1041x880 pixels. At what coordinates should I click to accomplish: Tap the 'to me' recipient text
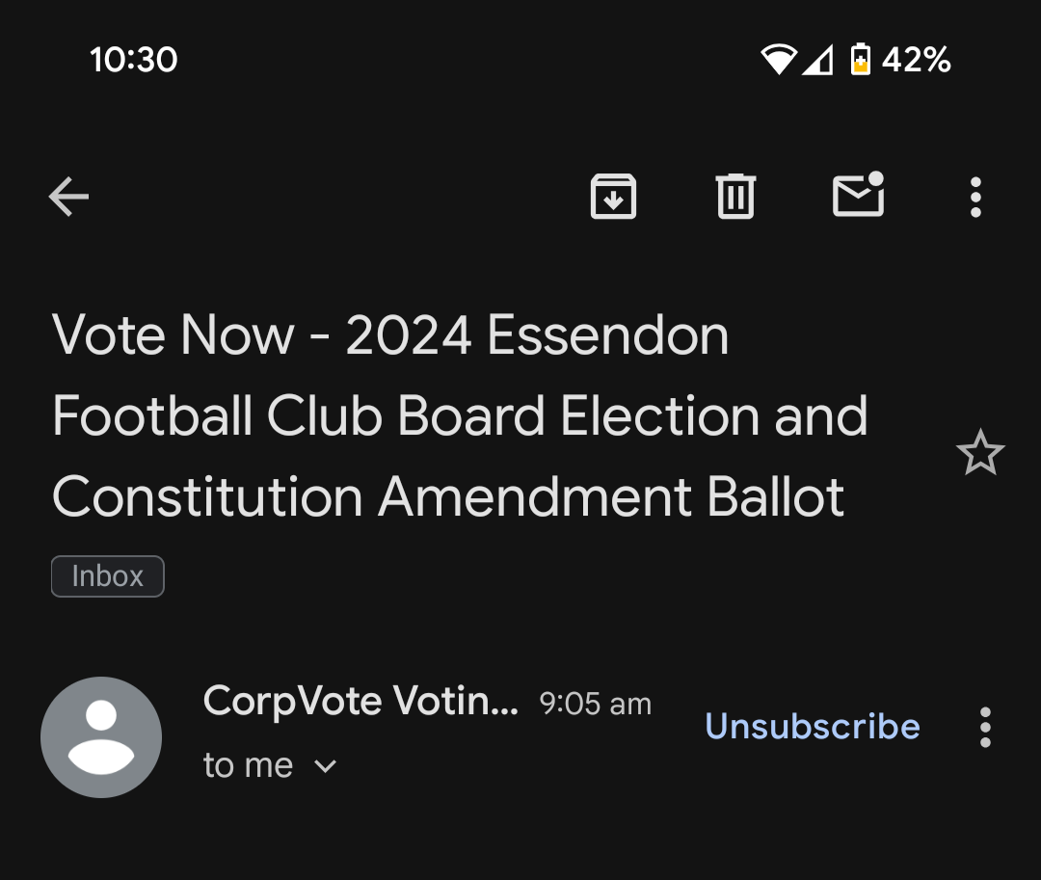pyautogui.click(x=249, y=765)
